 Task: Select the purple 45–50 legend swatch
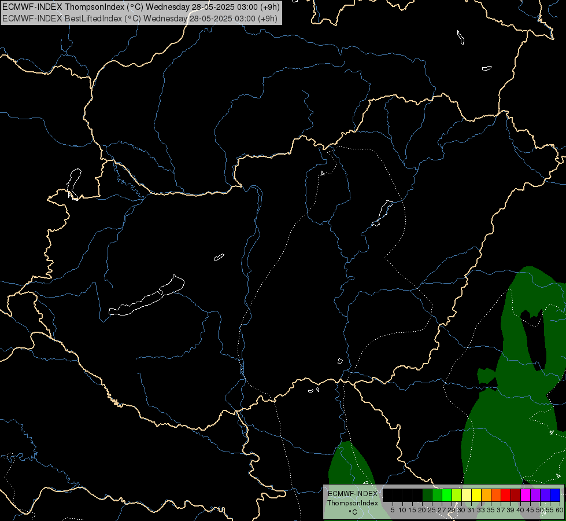pos(535,495)
